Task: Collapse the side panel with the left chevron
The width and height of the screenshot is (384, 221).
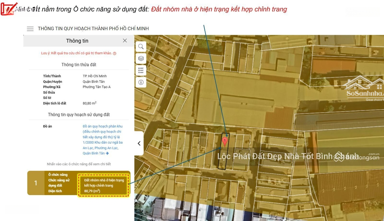Action: [139, 144]
